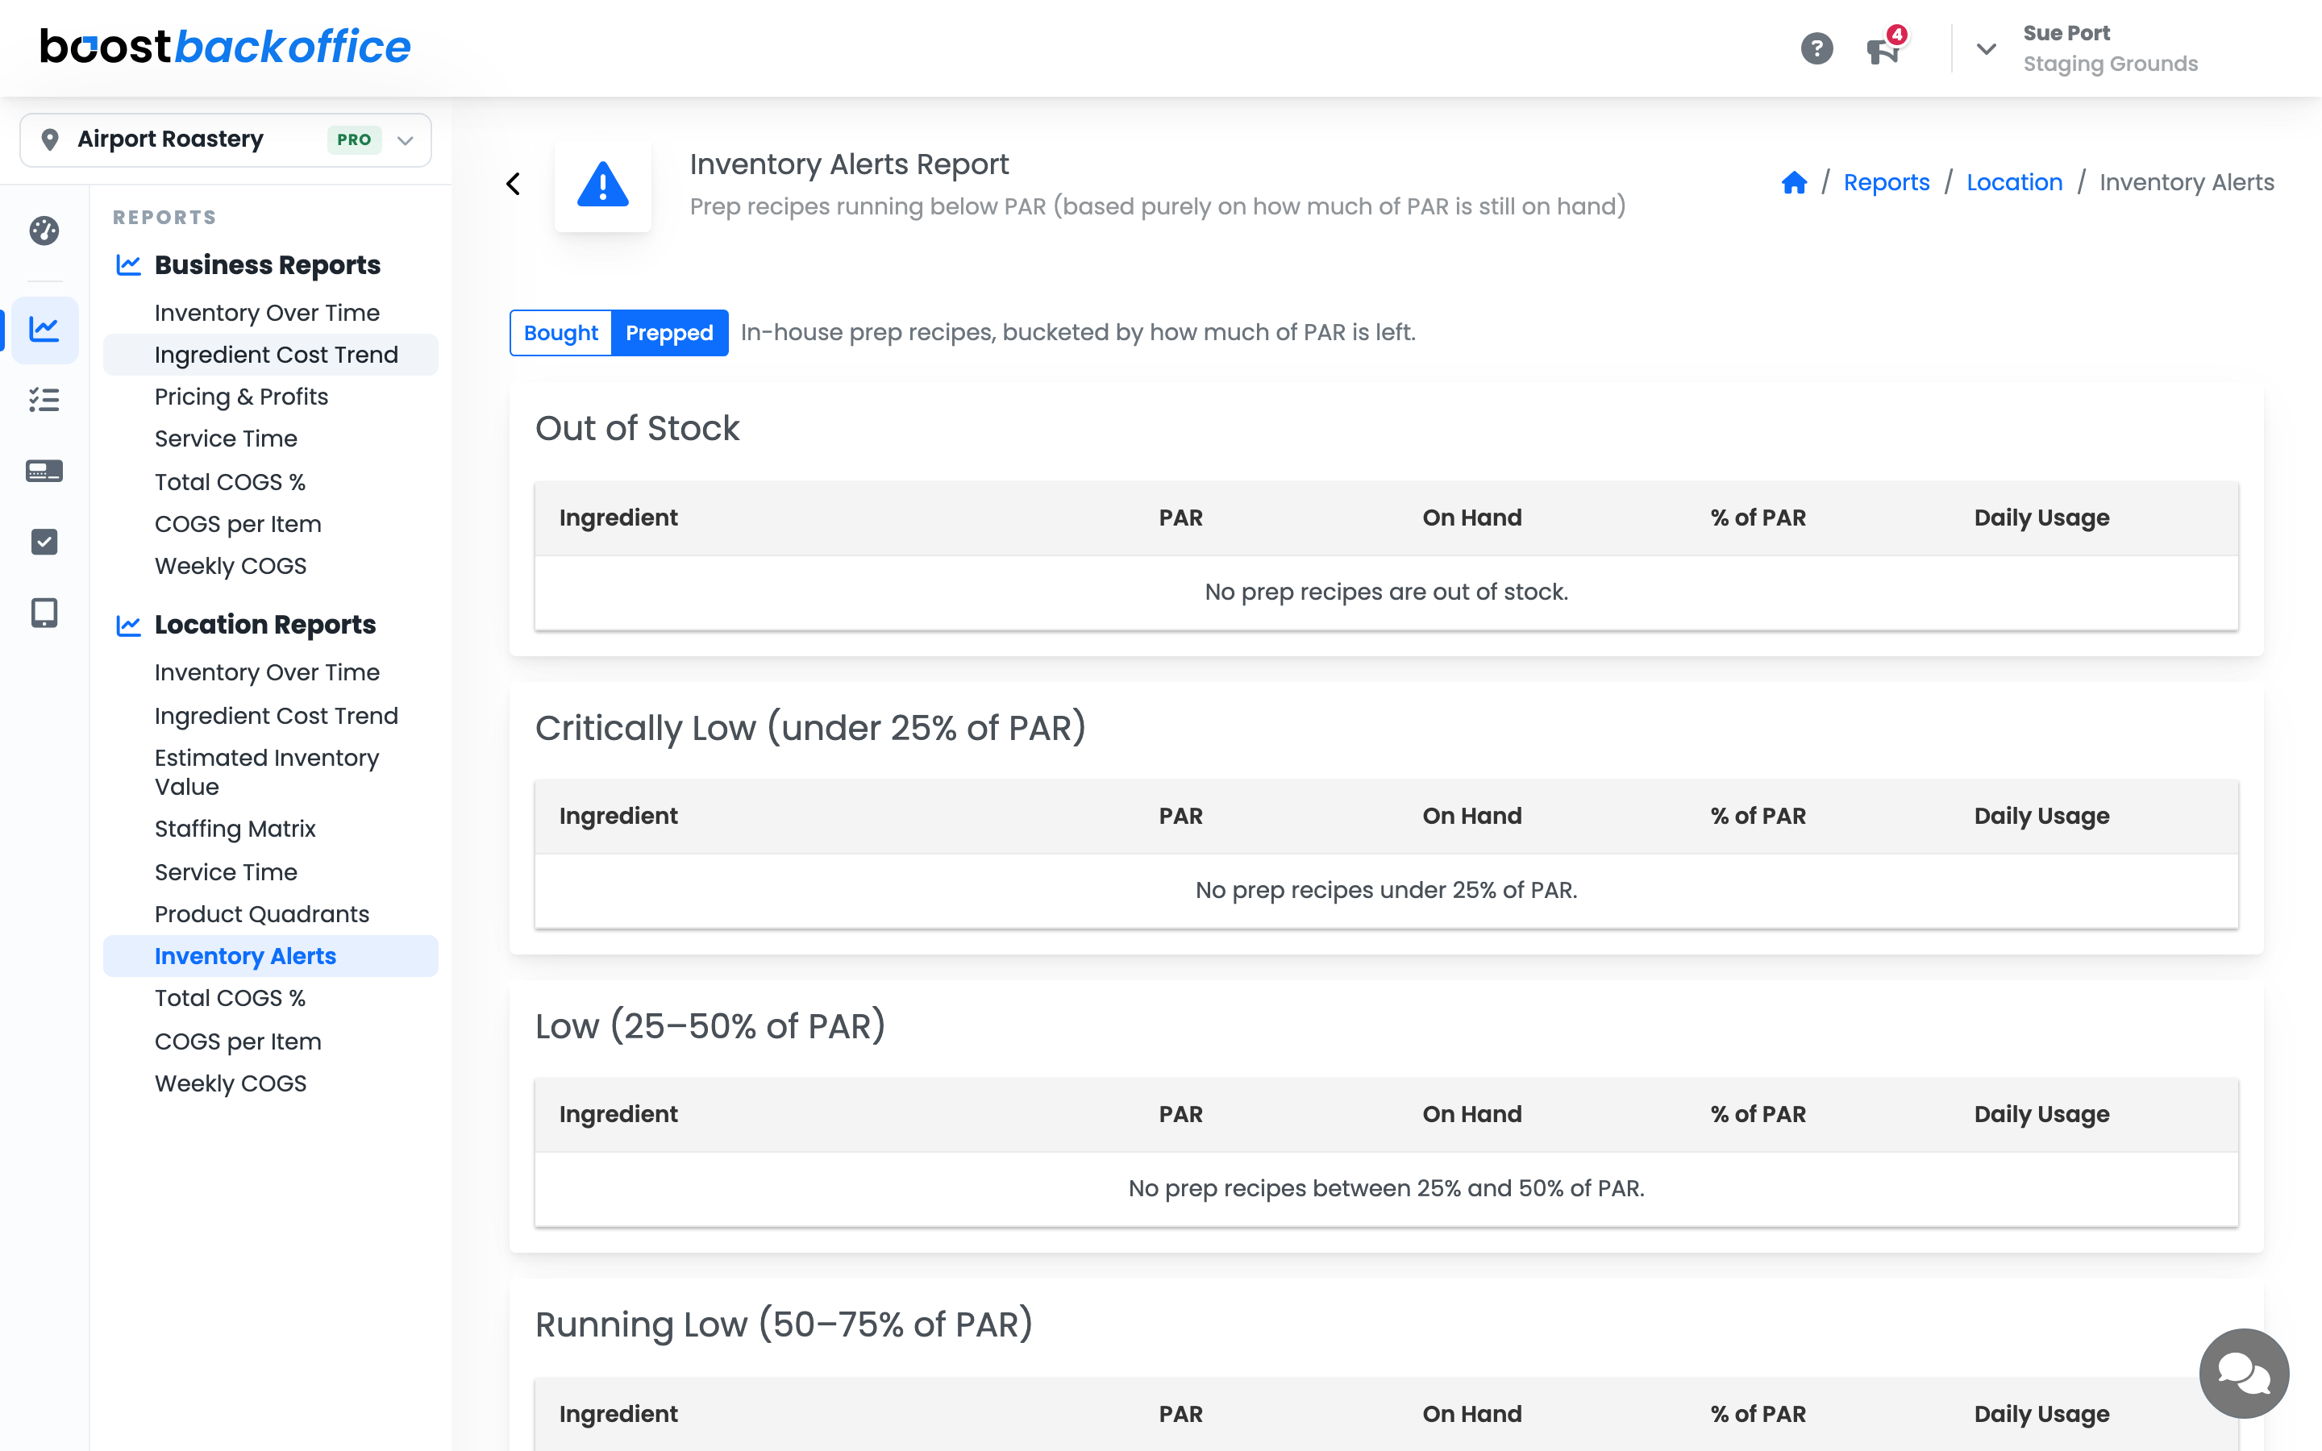The image size is (2322, 1451).
Task: Open announcements megaphone with 4 badge
Action: [1886, 47]
